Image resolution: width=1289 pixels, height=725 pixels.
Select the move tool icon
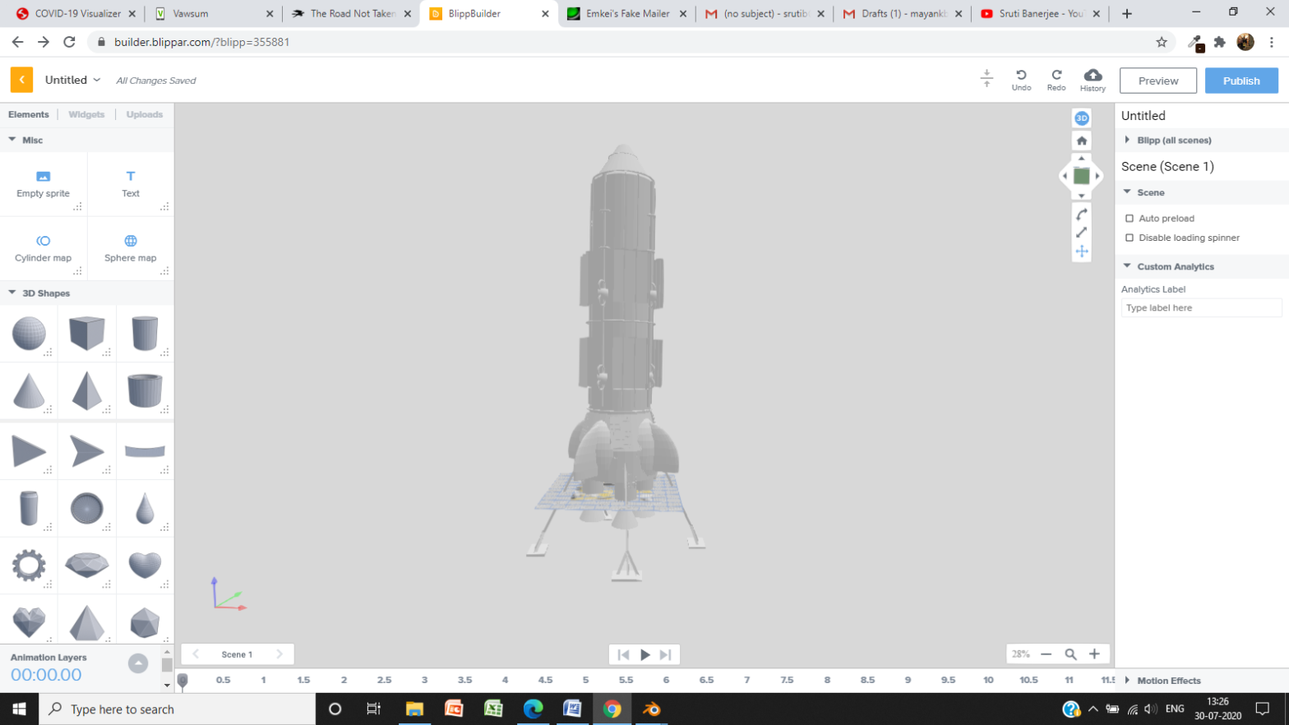click(1082, 252)
